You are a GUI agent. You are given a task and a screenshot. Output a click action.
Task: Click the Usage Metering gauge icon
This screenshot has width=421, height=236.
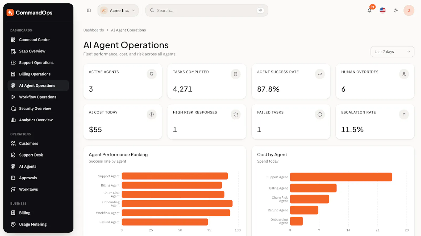(x=13, y=224)
